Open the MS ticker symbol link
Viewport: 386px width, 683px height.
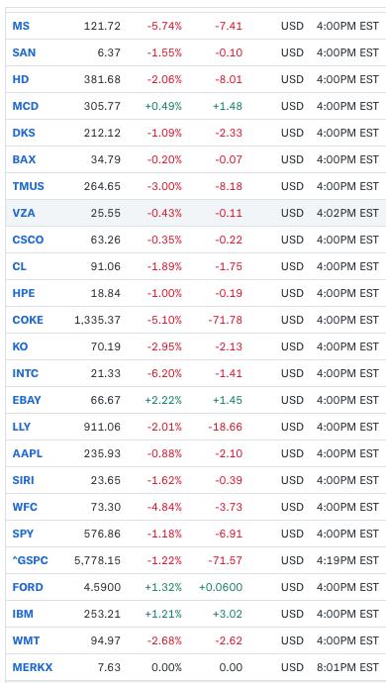[x=21, y=26]
